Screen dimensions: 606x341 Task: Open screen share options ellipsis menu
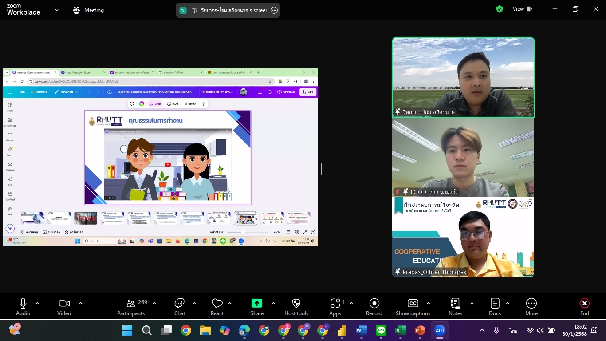274,10
